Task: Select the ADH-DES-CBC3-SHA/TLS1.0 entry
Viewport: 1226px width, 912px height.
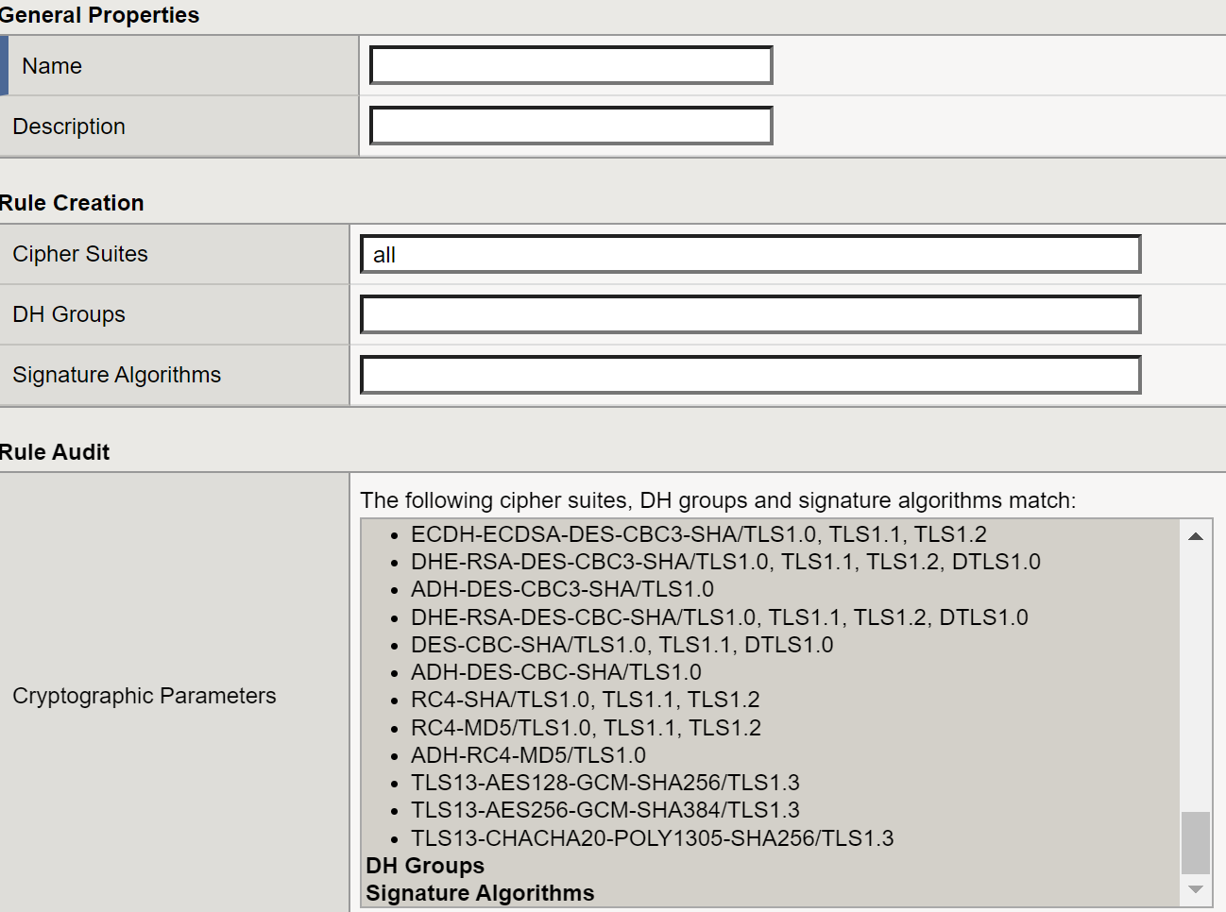Action: point(562,589)
